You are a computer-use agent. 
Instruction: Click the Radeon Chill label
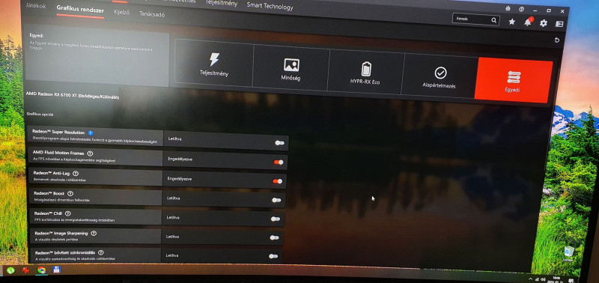click(48, 213)
